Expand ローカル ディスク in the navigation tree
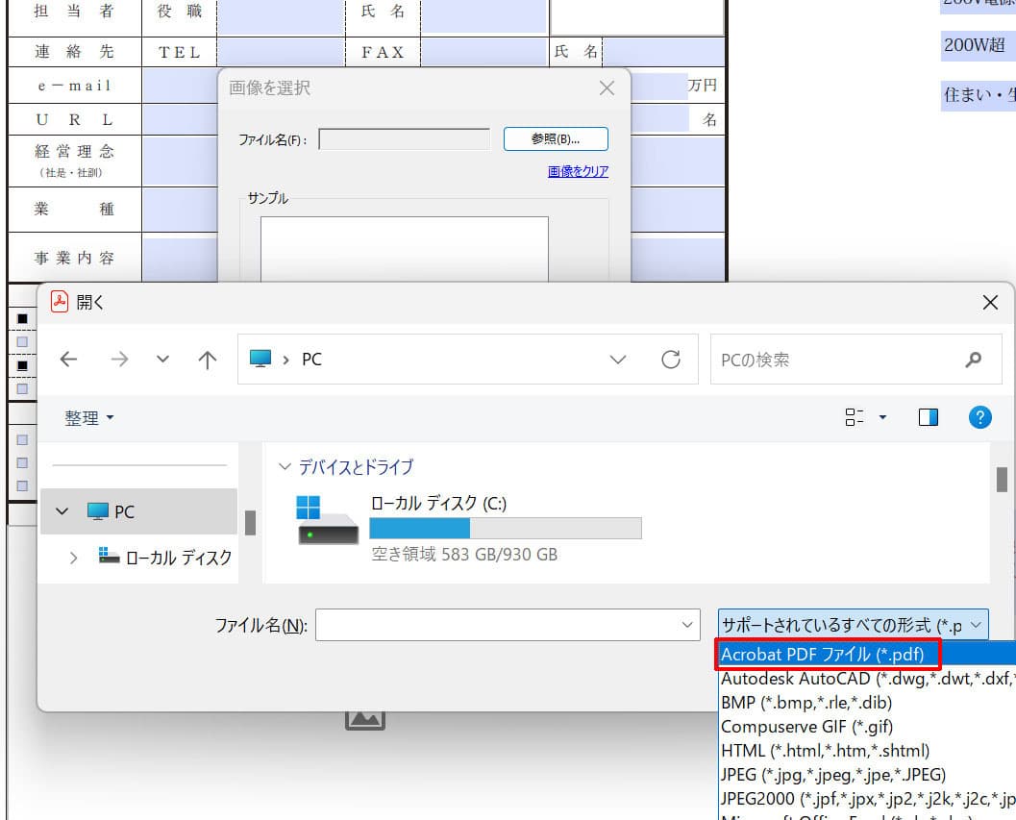The image size is (1016, 820). click(x=73, y=557)
